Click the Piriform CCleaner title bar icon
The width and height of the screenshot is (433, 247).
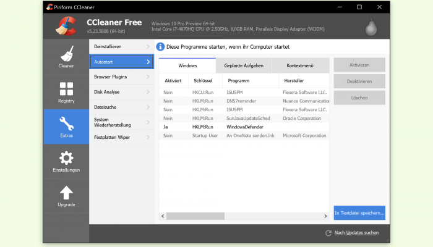(49, 7)
